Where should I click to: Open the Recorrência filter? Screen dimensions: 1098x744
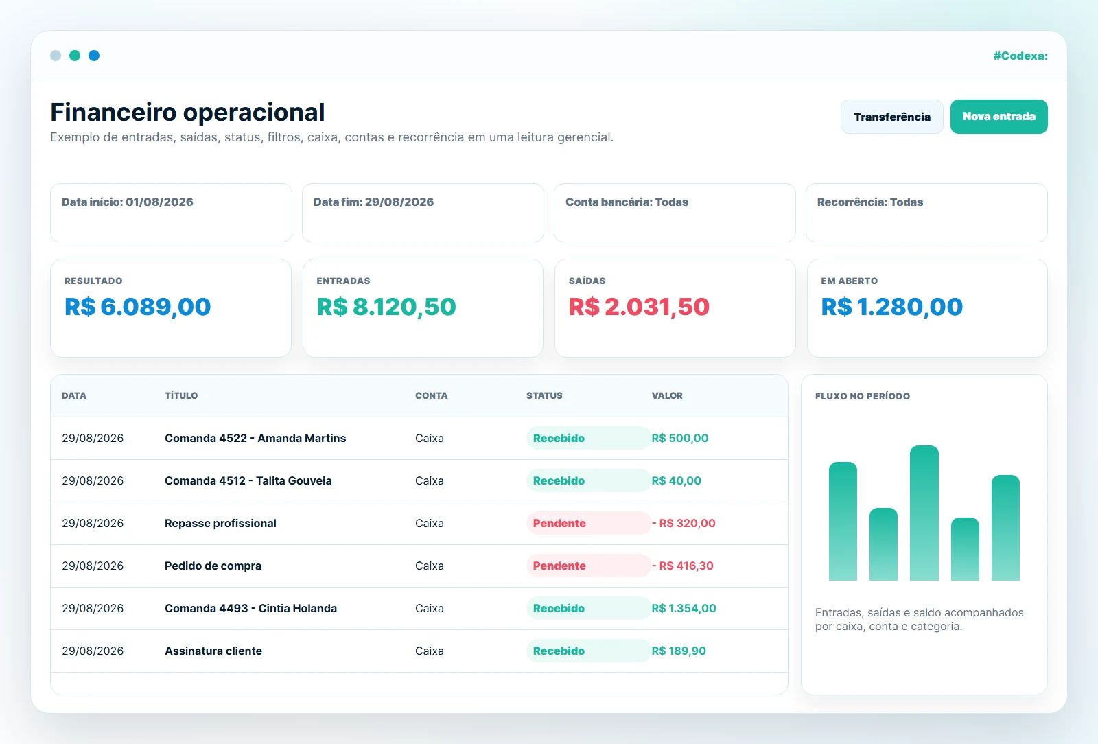[926, 213]
